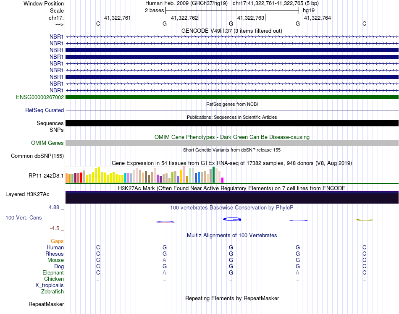Click the tall dark green GTEx expression bar
The height and width of the screenshot is (314, 399).
(214, 175)
